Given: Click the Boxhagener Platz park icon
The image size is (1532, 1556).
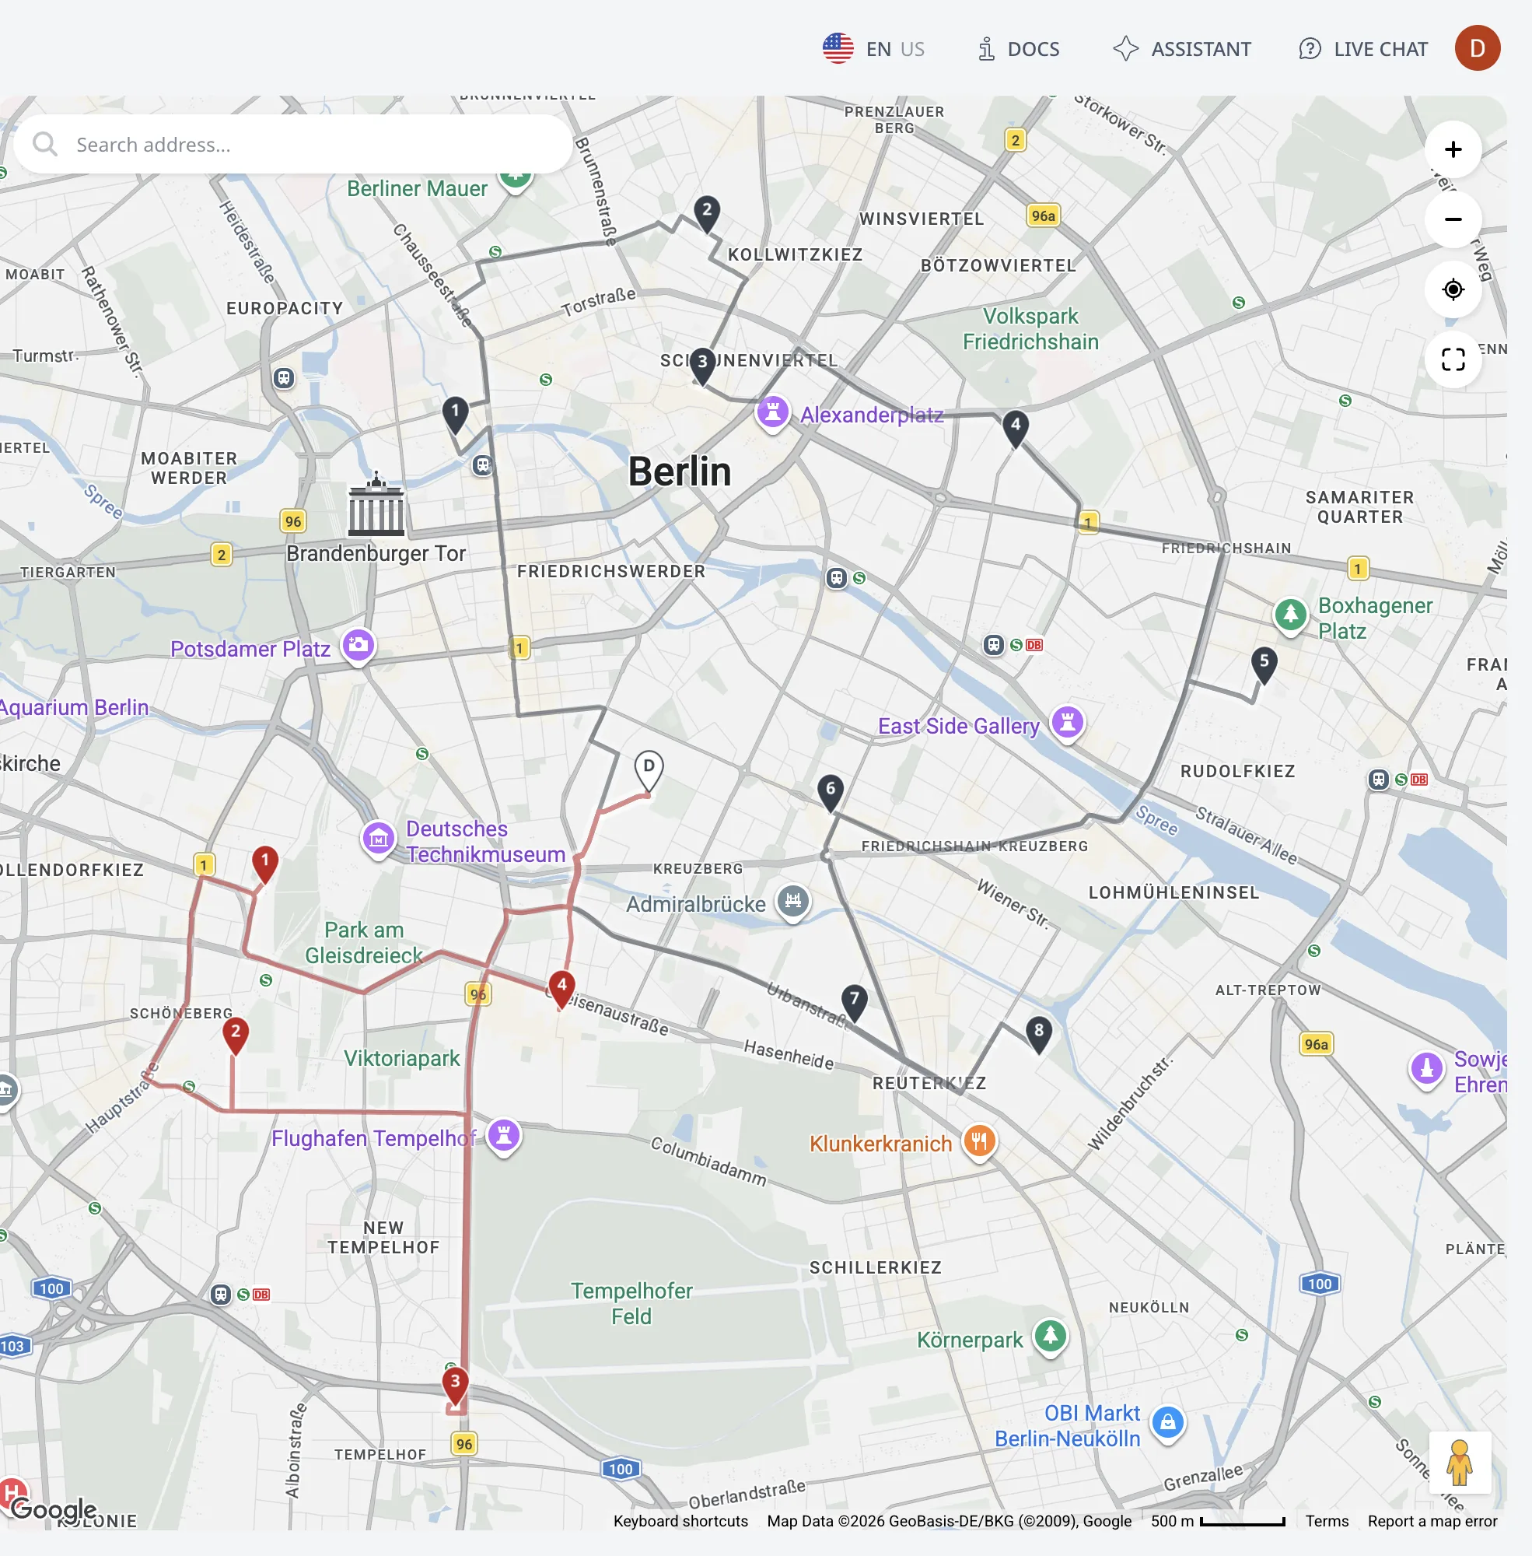Looking at the screenshot, I should click(1291, 616).
